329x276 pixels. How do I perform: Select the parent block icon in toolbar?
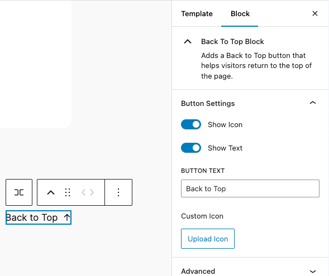(x=19, y=192)
